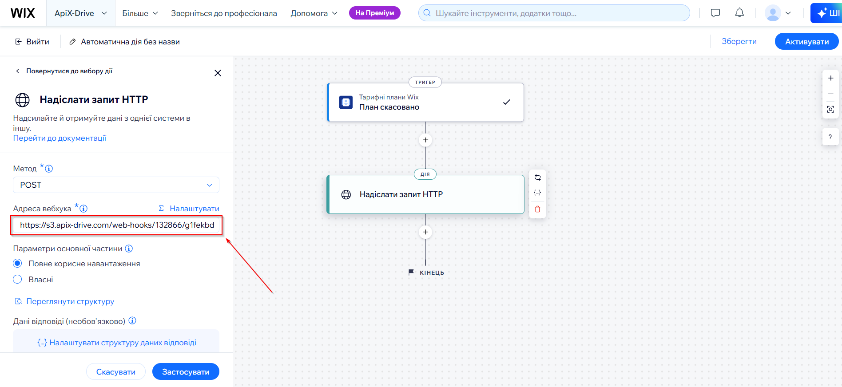Viewport: 842px width, 387px height.
Task: Open the notifications bell
Action: click(739, 13)
